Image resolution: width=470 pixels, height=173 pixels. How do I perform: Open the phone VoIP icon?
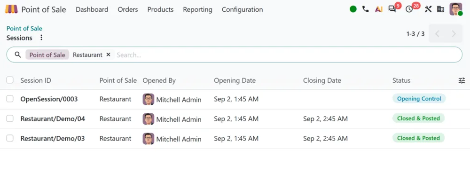tap(365, 9)
